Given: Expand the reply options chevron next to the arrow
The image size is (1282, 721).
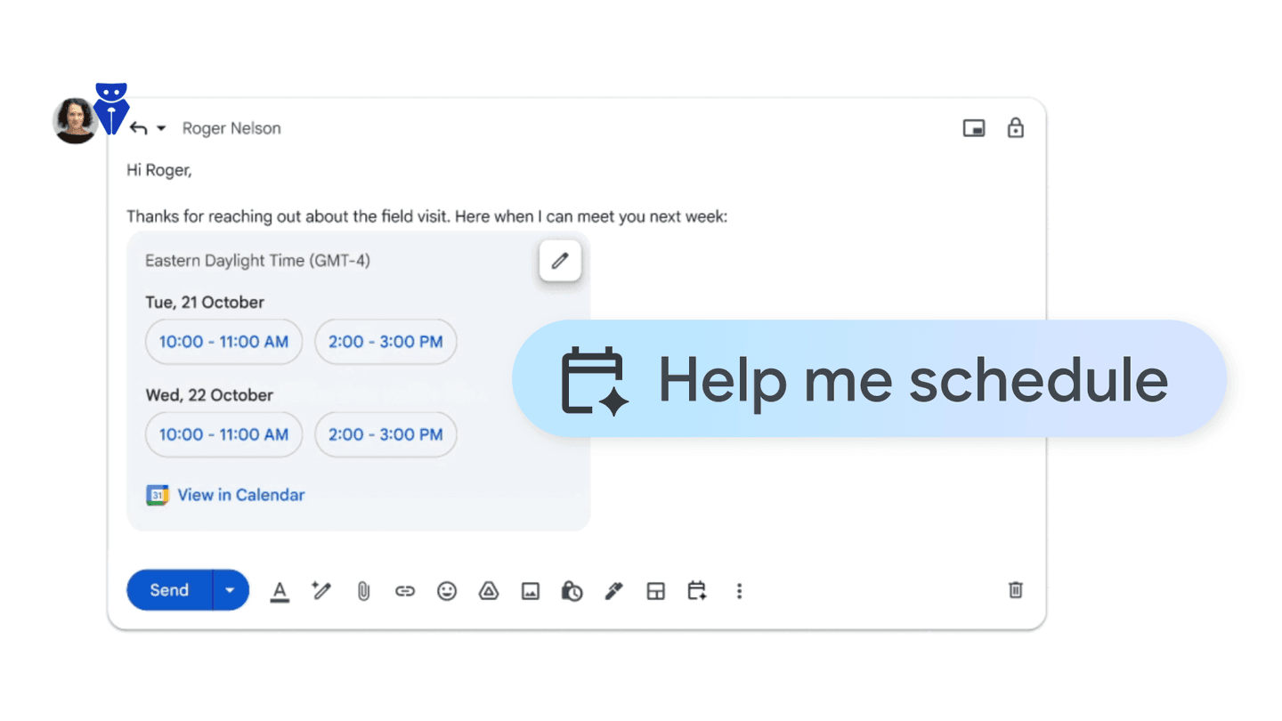Looking at the screenshot, I should coord(161,127).
